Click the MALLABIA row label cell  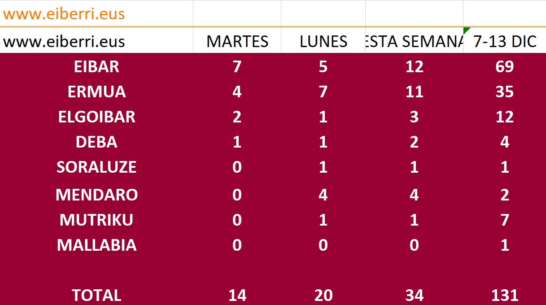(x=96, y=245)
